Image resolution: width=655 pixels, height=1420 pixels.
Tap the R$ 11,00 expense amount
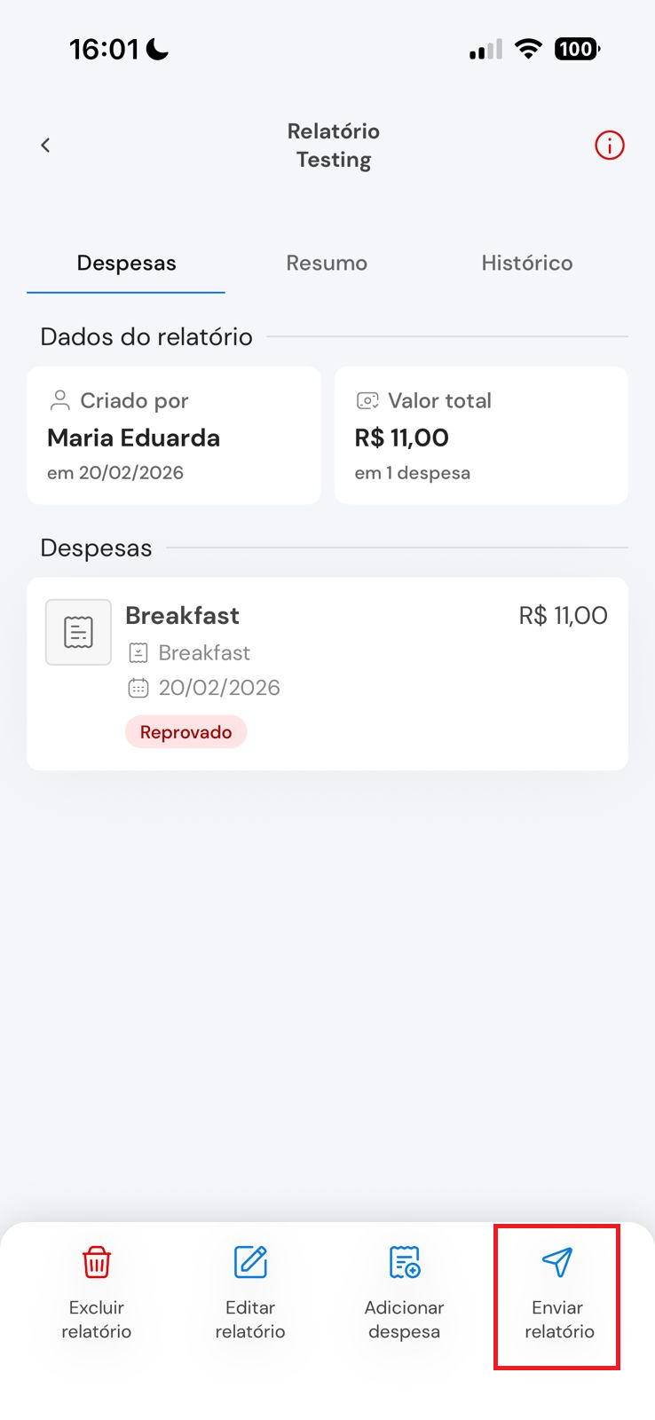click(563, 615)
